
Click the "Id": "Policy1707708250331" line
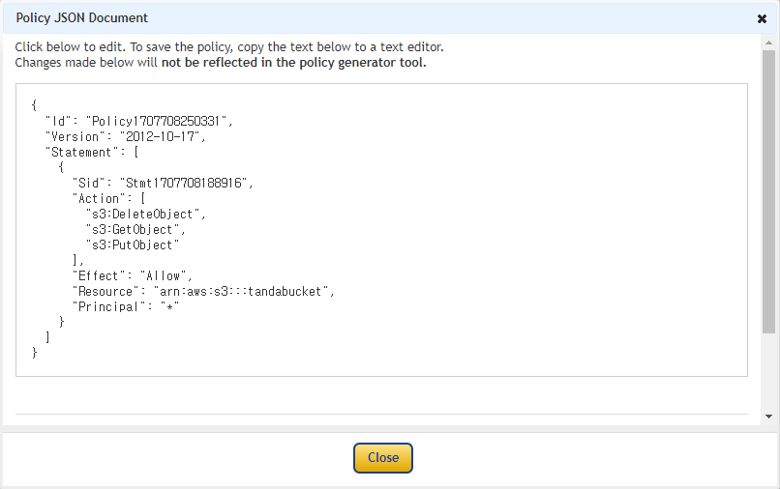tap(139, 121)
